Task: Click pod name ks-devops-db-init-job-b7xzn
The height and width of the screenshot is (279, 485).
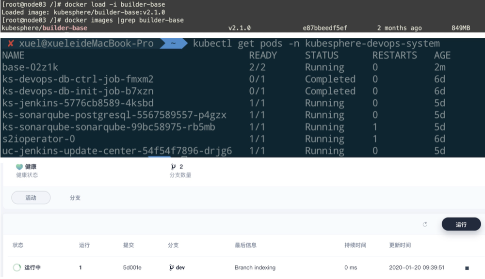Action: [78, 92]
